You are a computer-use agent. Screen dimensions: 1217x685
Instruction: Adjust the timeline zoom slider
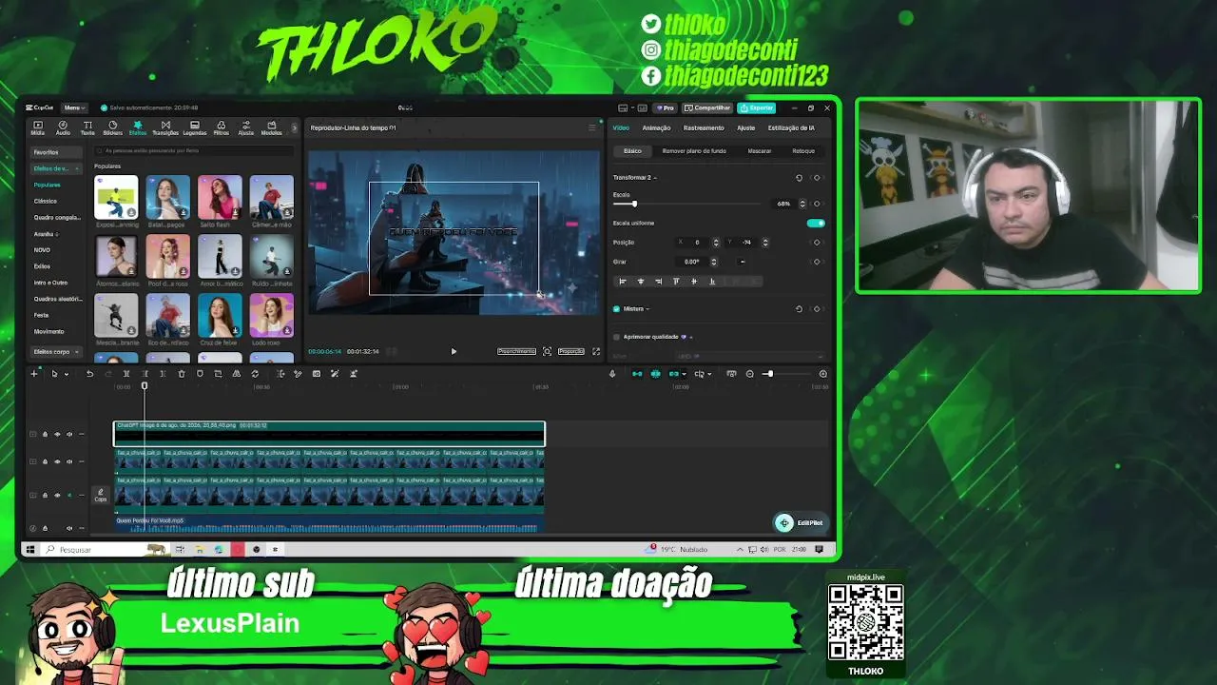768,374
